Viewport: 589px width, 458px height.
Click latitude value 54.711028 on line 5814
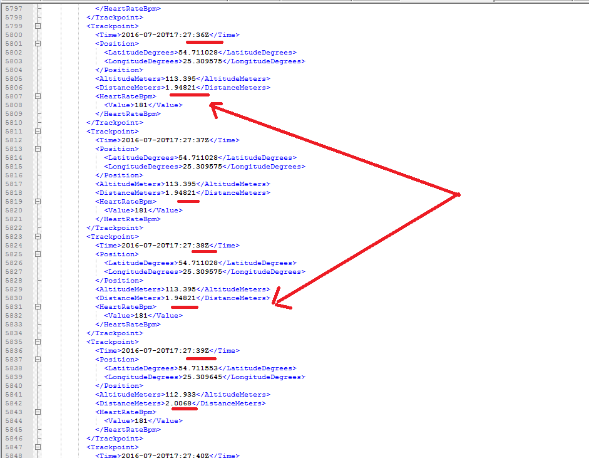click(198, 158)
